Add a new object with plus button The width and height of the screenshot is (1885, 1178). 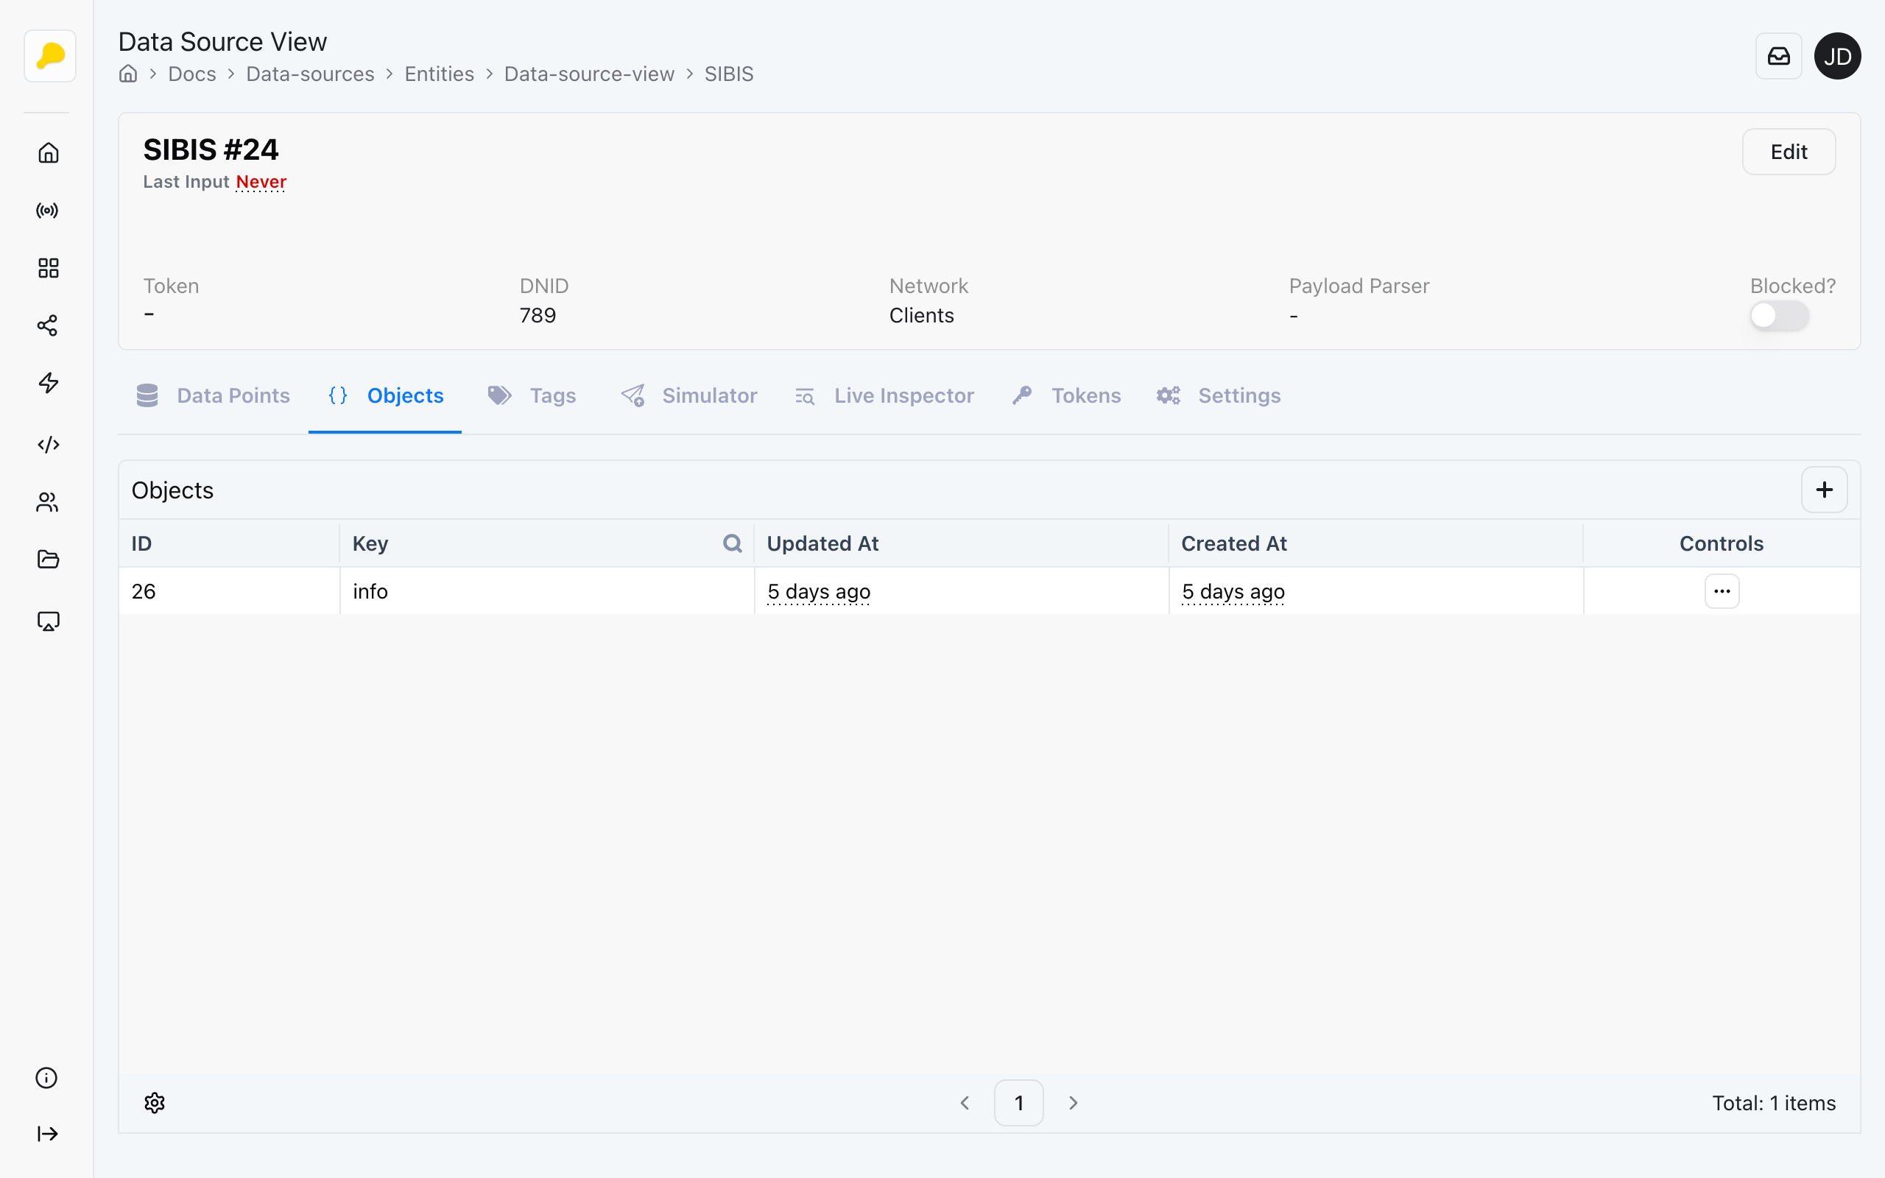[1823, 490]
